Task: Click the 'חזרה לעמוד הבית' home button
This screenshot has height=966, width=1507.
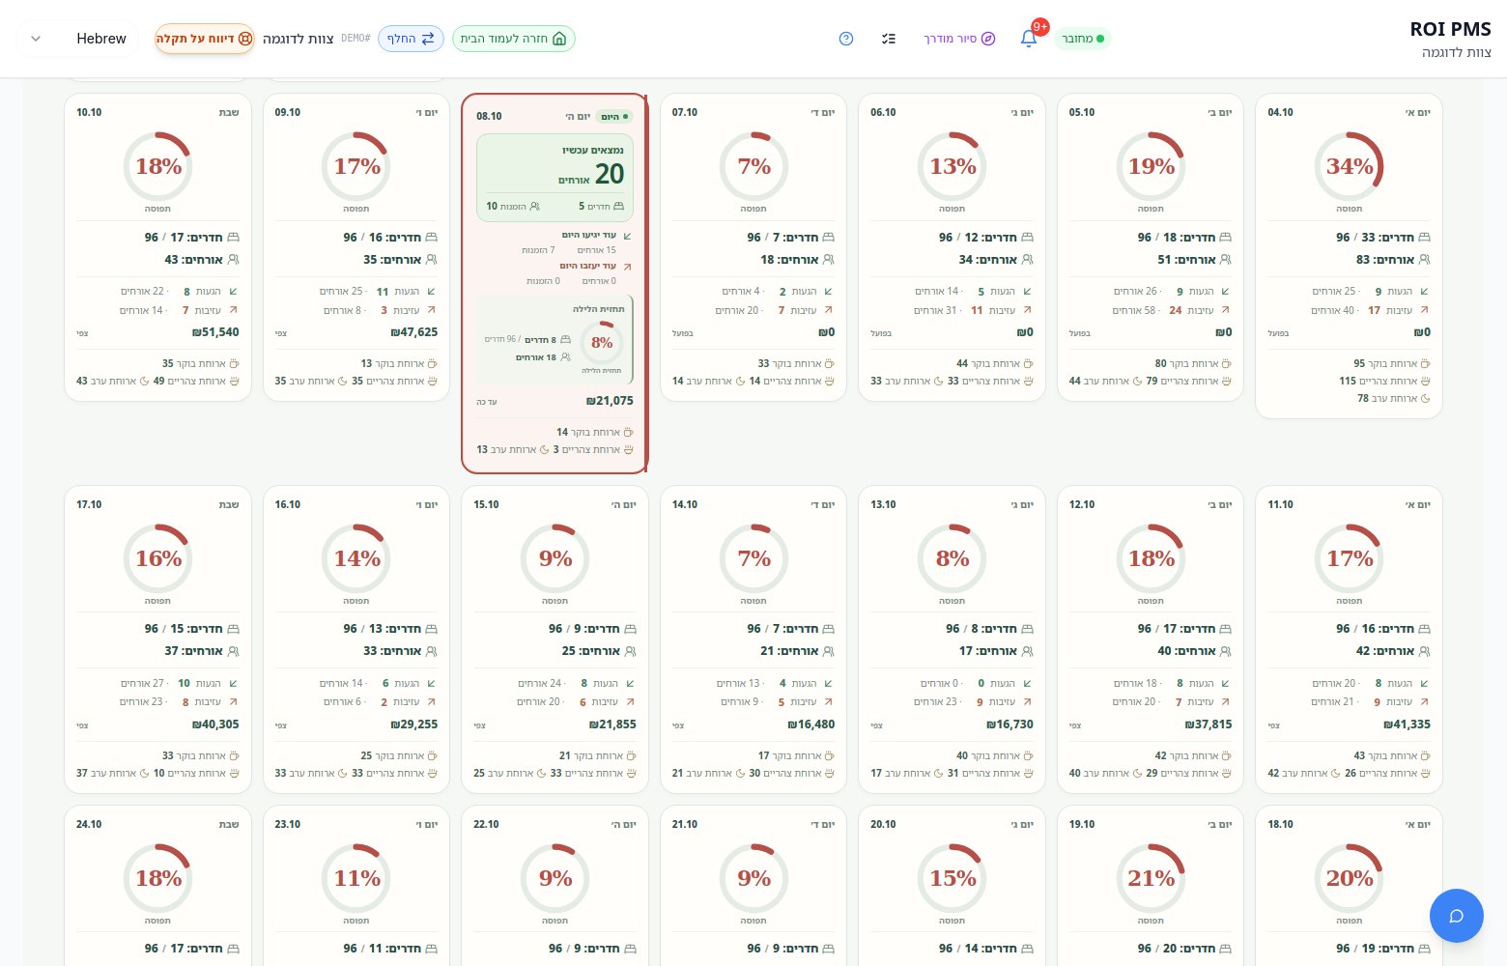Action: click(514, 39)
